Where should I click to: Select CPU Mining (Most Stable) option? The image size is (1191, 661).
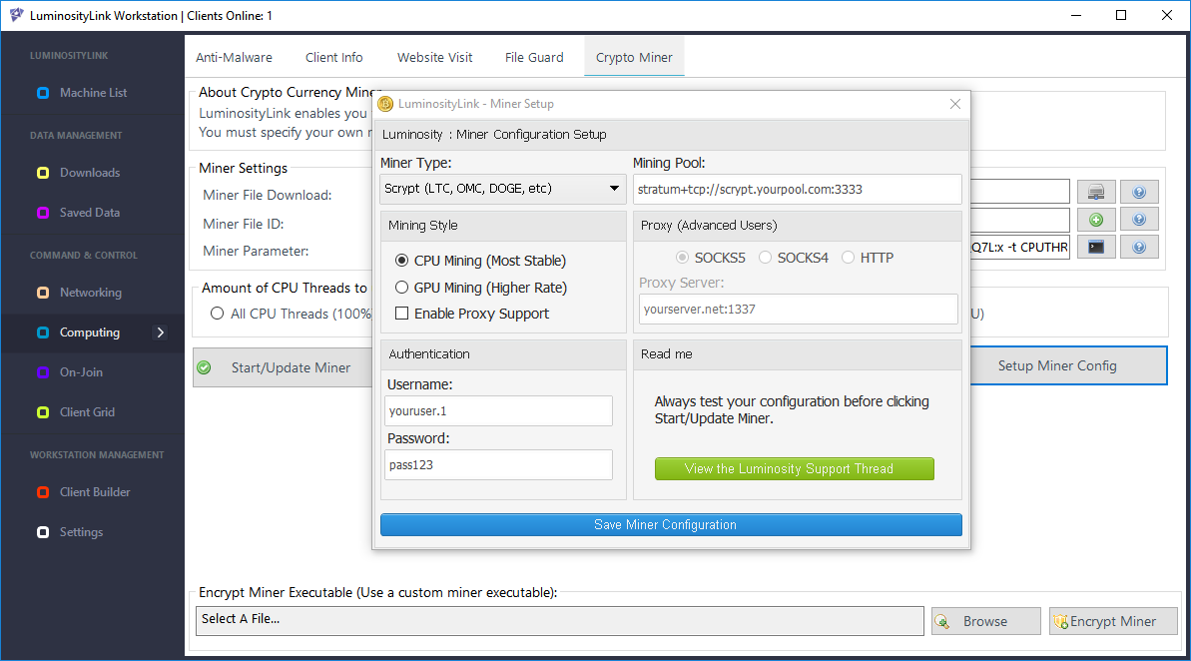click(x=481, y=261)
